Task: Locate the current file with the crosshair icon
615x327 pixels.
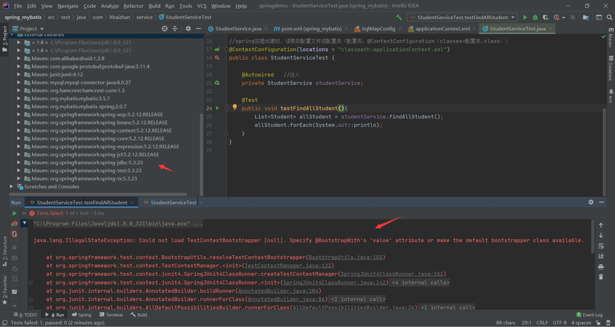Action: tap(165, 29)
